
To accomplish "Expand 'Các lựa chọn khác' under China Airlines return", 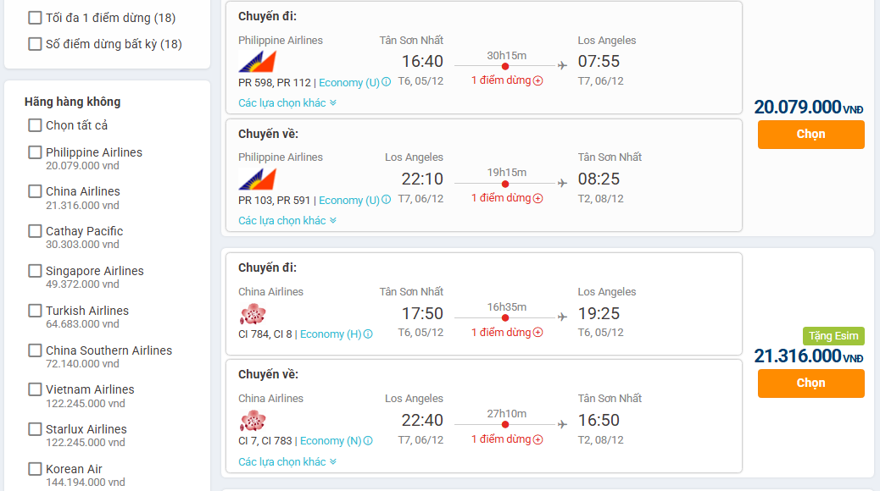I will tap(287, 462).
